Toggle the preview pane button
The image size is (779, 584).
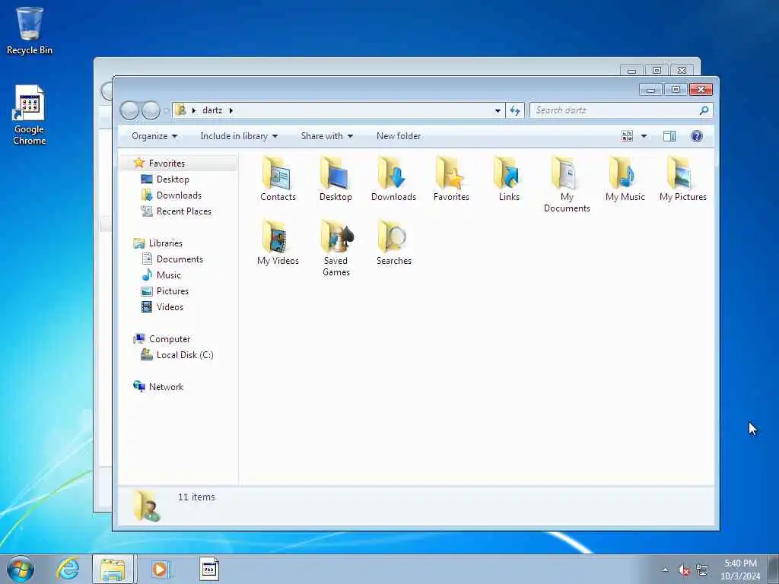coord(669,136)
